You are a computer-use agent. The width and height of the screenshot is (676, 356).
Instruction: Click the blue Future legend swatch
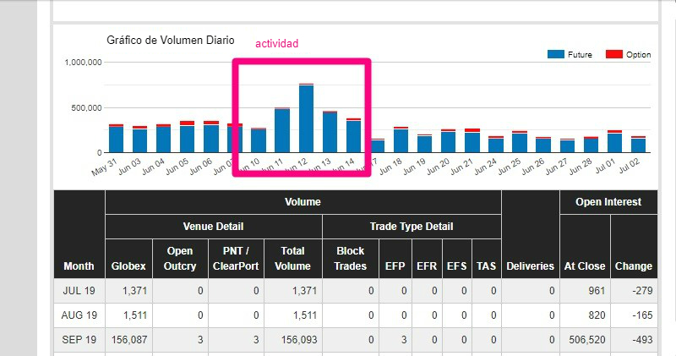[556, 54]
